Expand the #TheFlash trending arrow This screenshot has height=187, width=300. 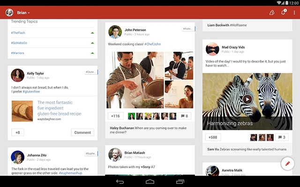coord(92,33)
